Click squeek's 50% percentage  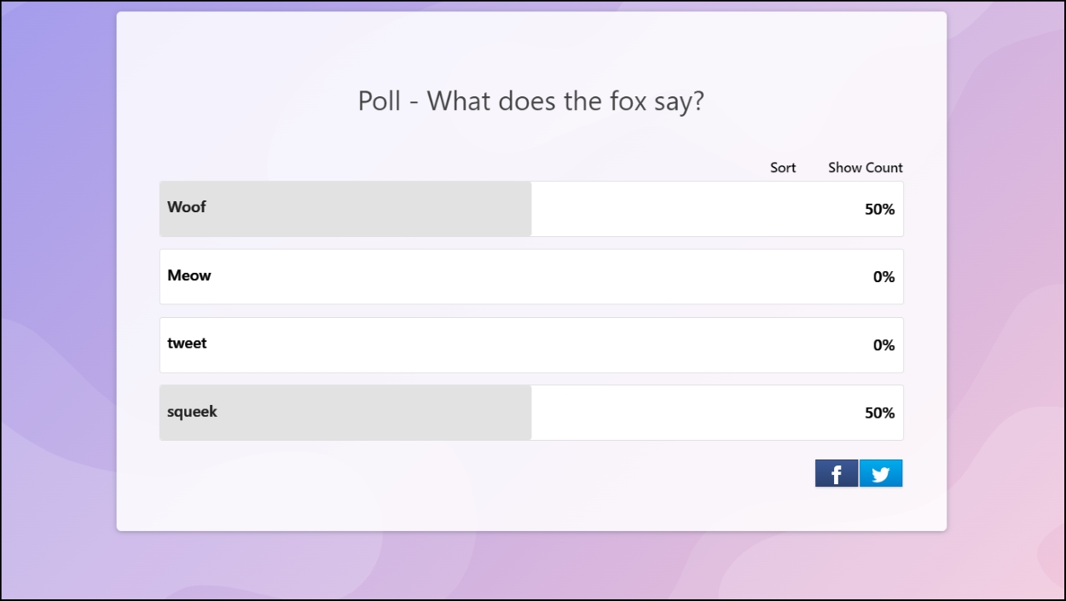(x=881, y=413)
